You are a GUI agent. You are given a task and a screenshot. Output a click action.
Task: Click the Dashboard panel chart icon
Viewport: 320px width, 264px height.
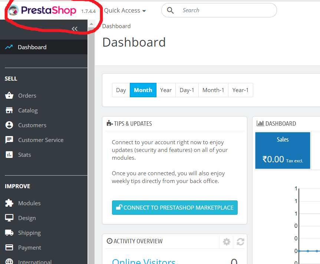260,123
